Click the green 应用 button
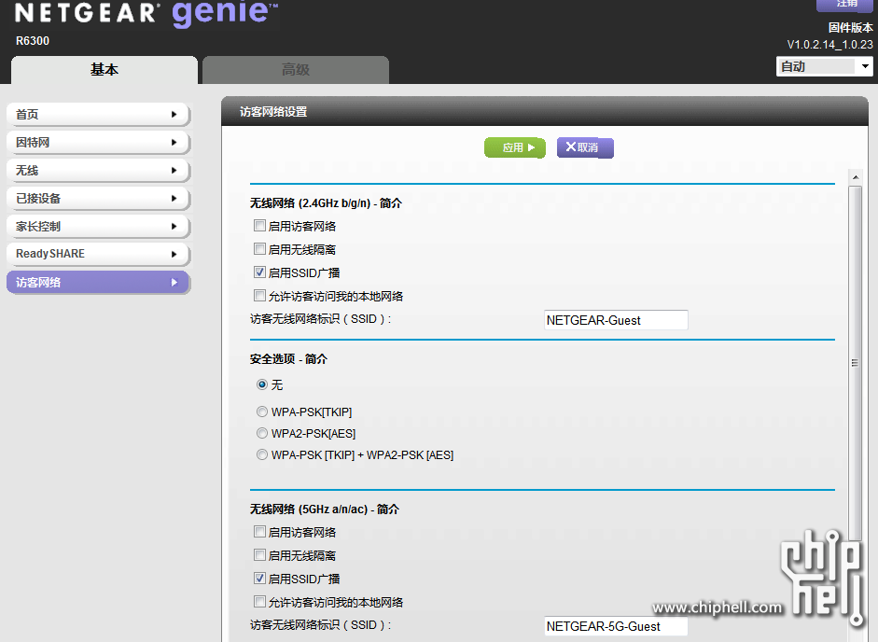This screenshot has height=642, width=878. (515, 147)
